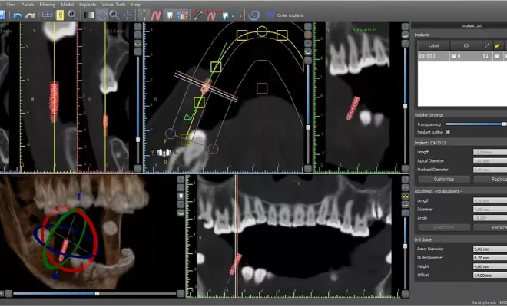The height and width of the screenshot is (307, 507).
Task: Click the Order Implants button
Action: tap(290, 15)
